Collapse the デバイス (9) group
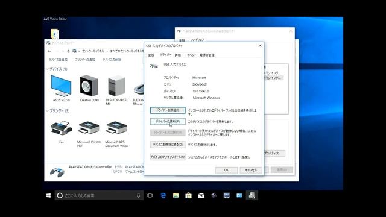This screenshot has height=217, width=386. pos(47,69)
